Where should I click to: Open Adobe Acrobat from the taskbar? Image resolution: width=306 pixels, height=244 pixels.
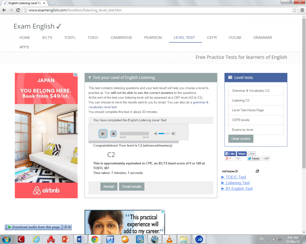click(51, 239)
